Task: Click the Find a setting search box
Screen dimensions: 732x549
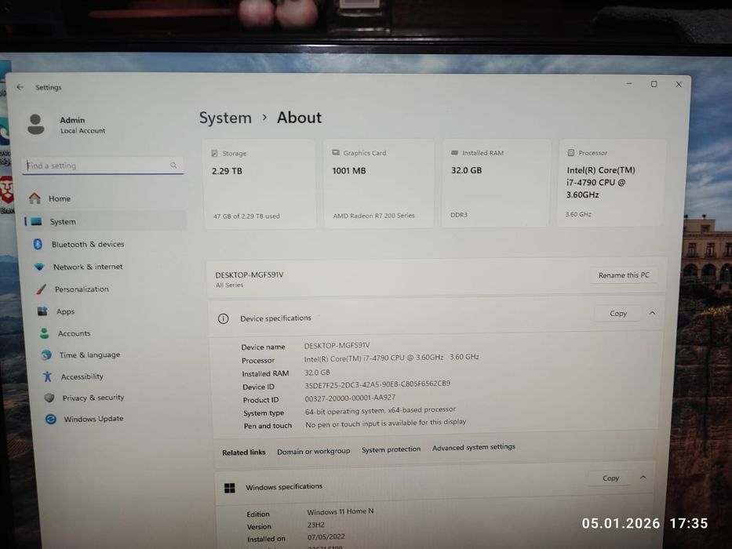Action: pos(103,165)
